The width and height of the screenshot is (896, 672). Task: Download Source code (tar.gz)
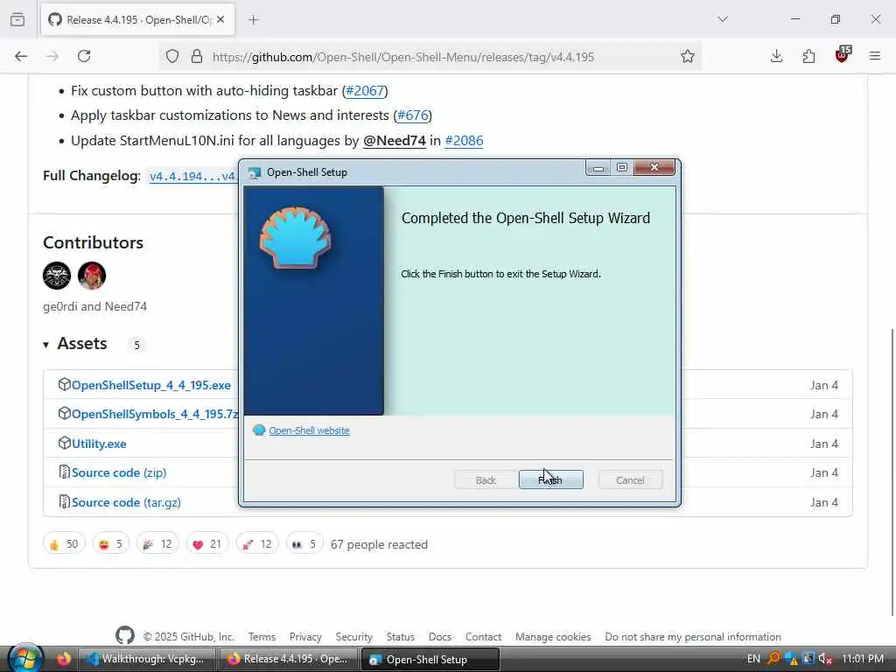[126, 502]
